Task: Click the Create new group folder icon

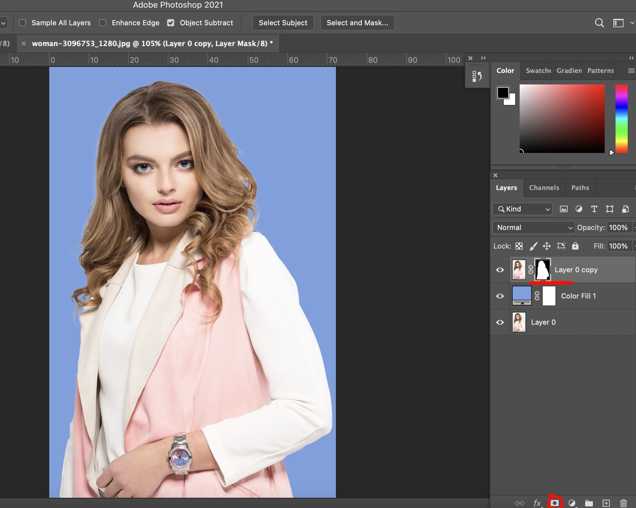Action: coord(589,503)
